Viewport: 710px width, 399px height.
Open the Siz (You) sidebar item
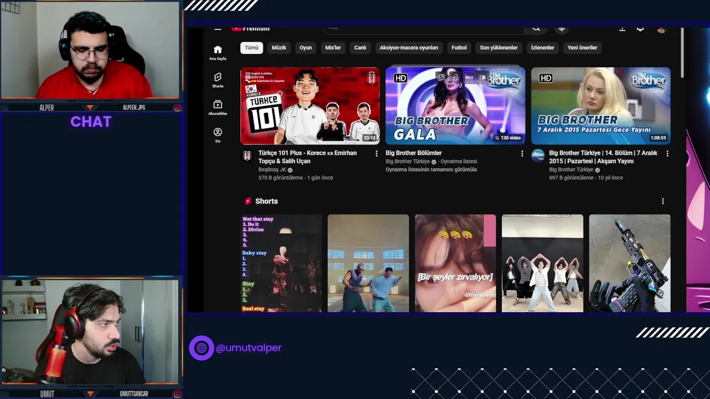point(217,135)
